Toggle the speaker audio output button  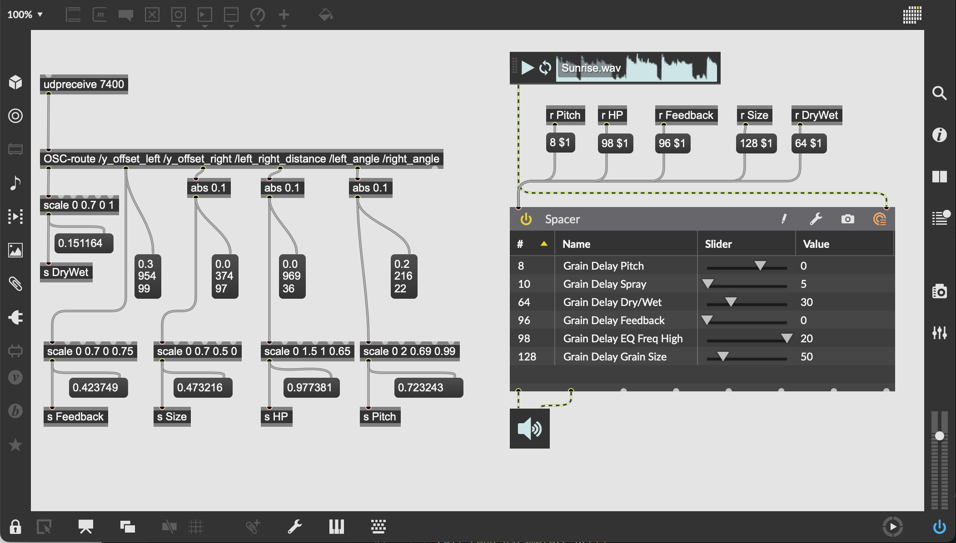pyautogui.click(x=530, y=429)
